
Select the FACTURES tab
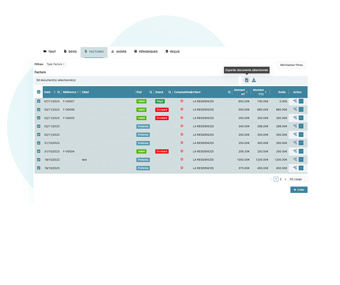point(94,52)
